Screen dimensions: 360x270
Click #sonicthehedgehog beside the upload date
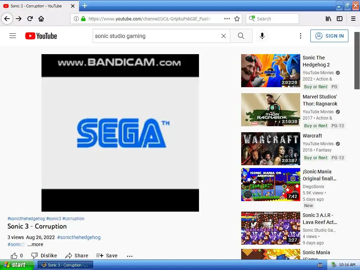(x=79, y=237)
